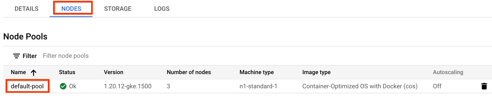Click the Filter list icon
This screenshot has width=492, height=103.
click(16, 56)
